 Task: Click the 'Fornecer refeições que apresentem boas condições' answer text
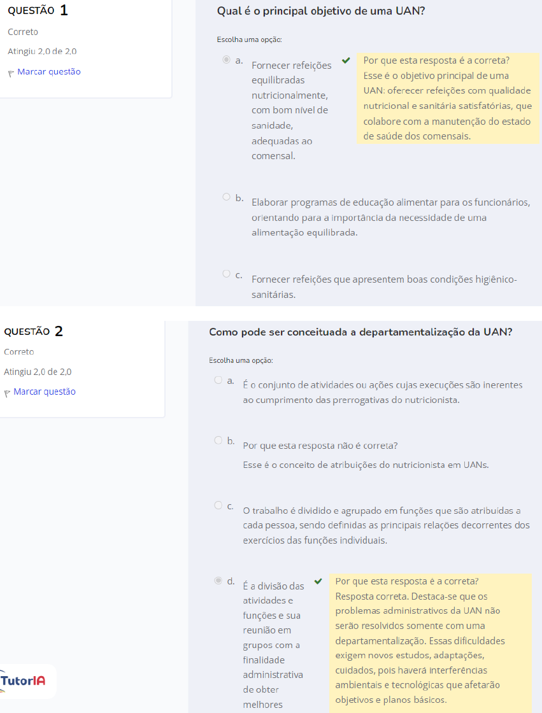[x=383, y=287]
